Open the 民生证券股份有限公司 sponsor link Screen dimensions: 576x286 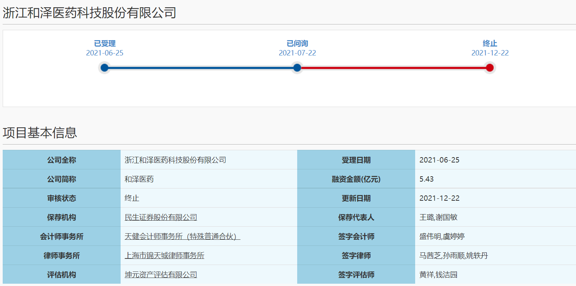(x=161, y=217)
